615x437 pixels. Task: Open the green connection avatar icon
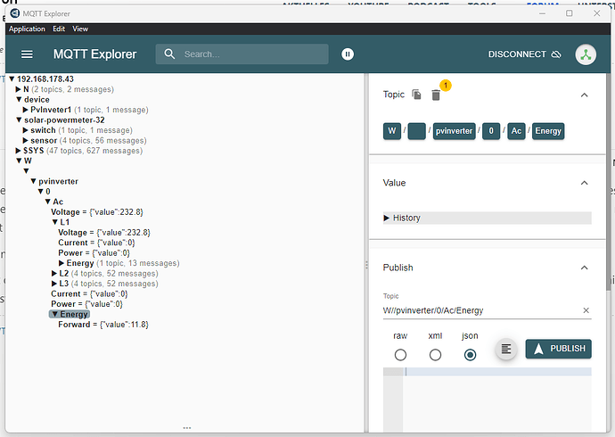[x=586, y=54]
